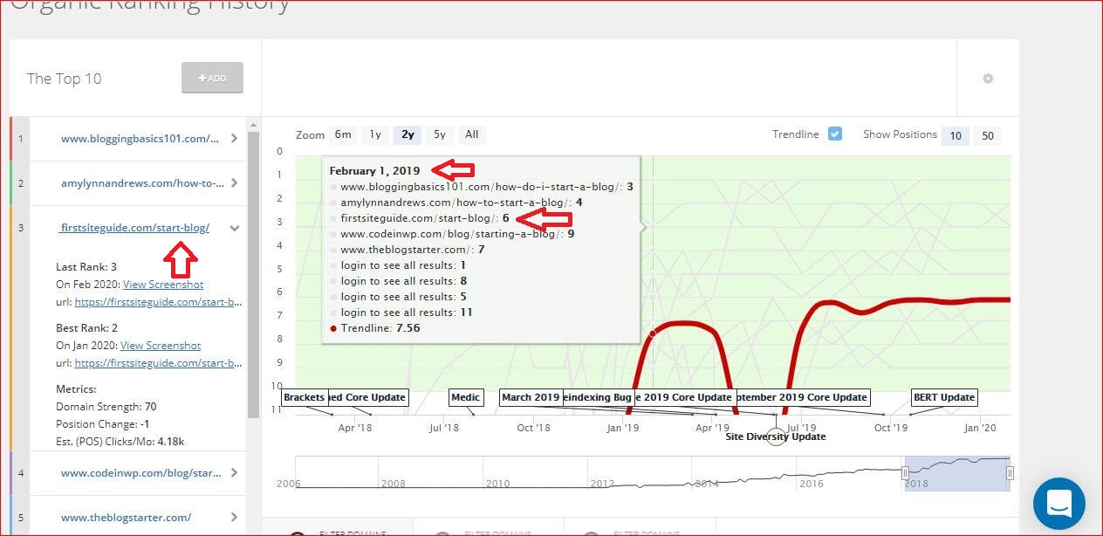View Screenshot for Last Rank
Image resolution: width=1103 pixels, height=536 pixels.
tap(163, 285)
